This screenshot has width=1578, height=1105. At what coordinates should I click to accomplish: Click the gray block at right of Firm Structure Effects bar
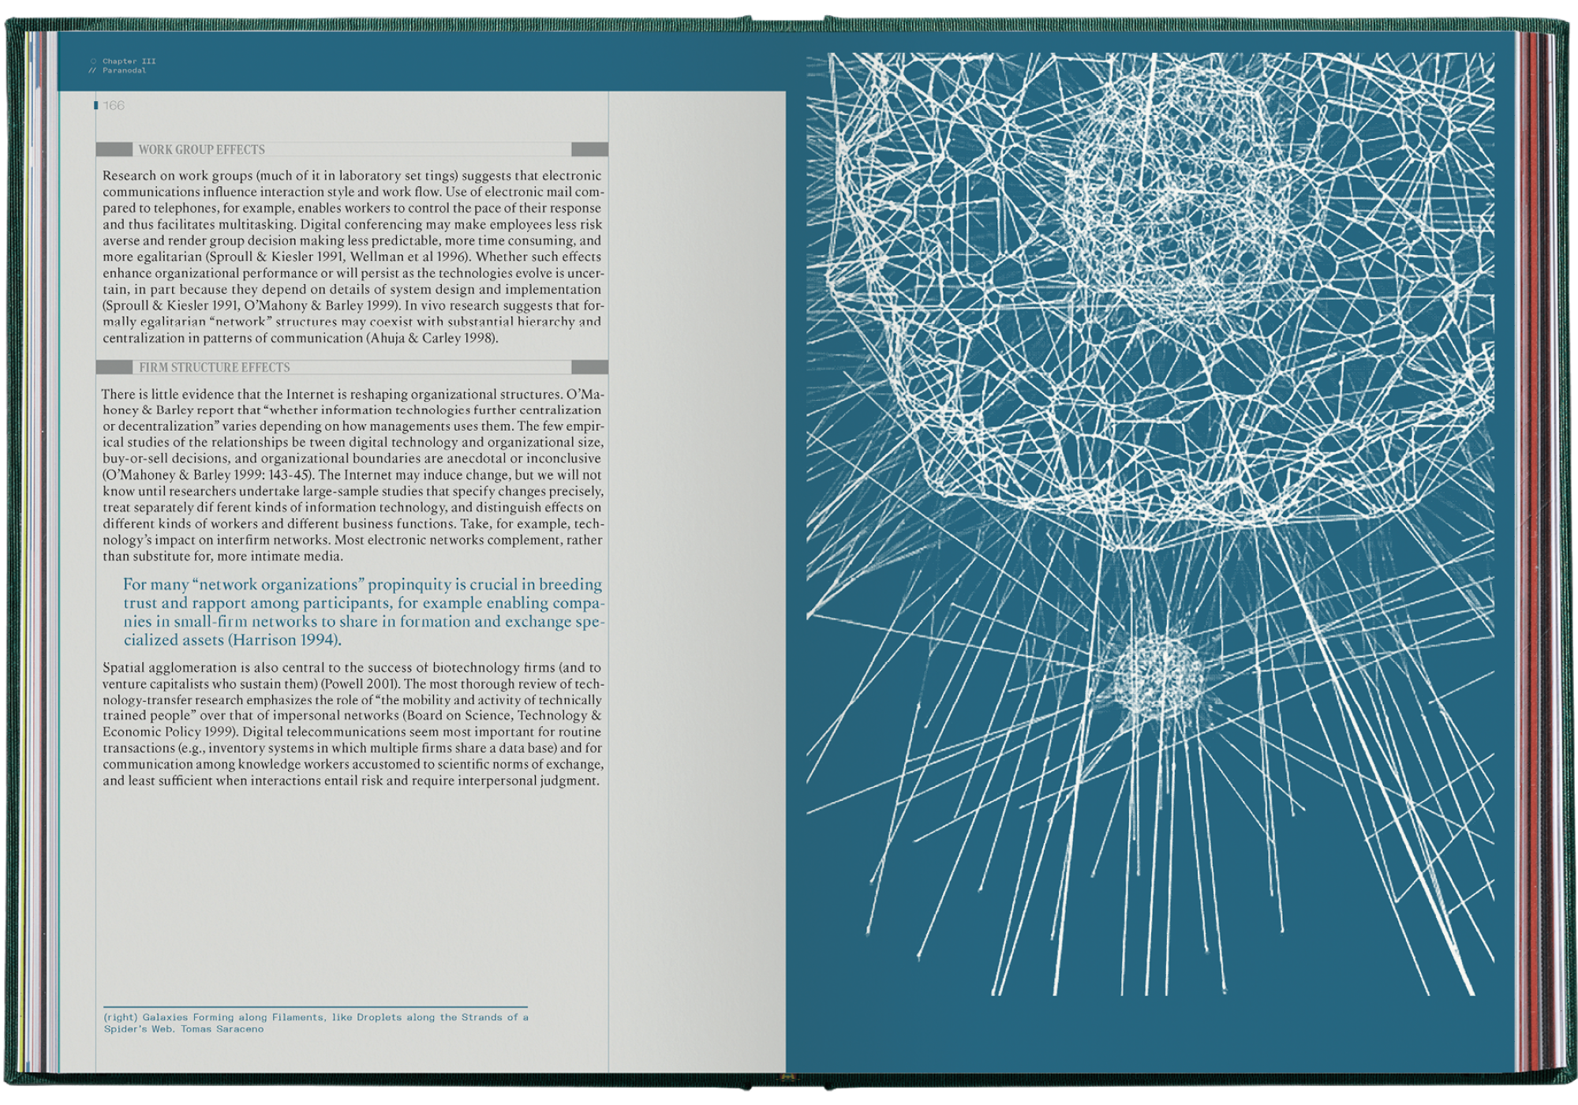coord(589,367)
